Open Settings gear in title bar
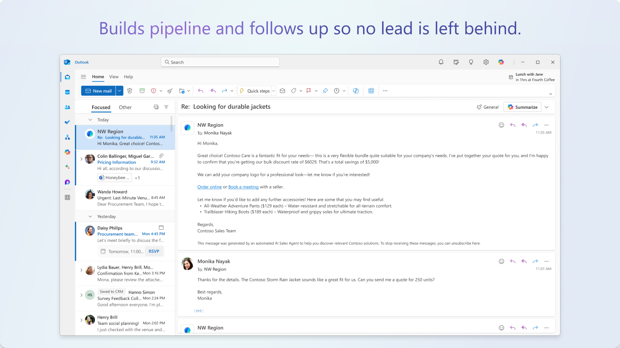Image resolution: width=620 pixels, height=348 pixels. [x=486, y=62]
